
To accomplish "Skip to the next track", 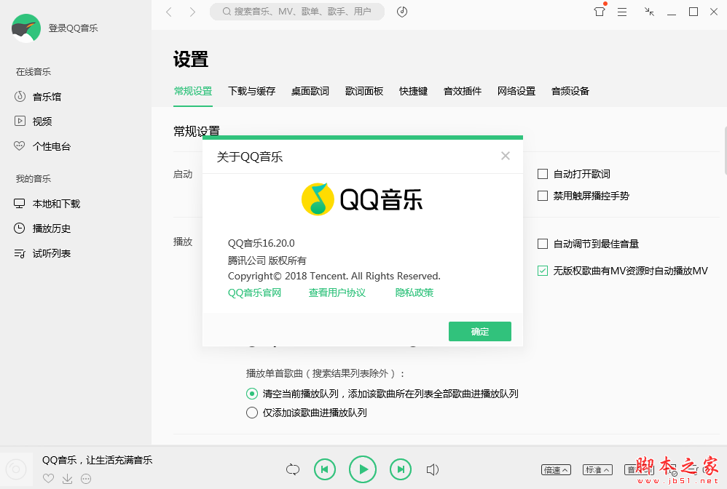I will click(x=400, y=469).
